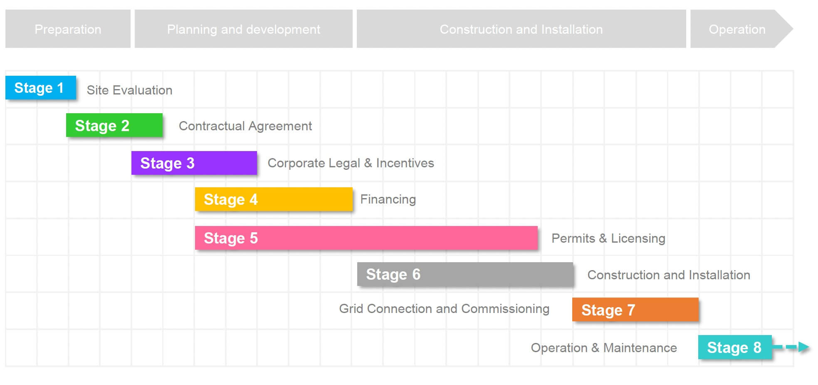
Task: Select the Planning and development phase
Action: (x=243, y=29)
